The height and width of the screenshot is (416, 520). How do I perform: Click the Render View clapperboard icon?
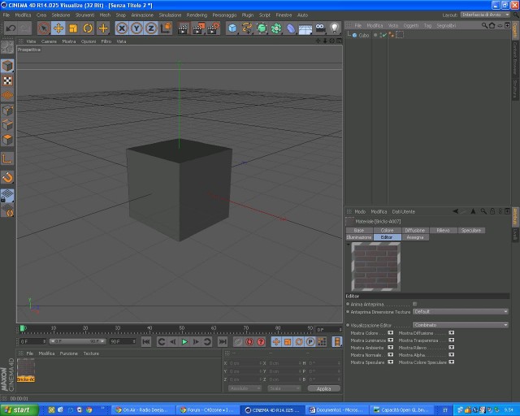coord(182,28)
